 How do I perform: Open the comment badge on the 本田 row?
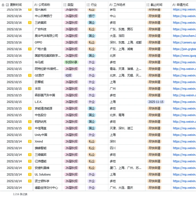30,89
